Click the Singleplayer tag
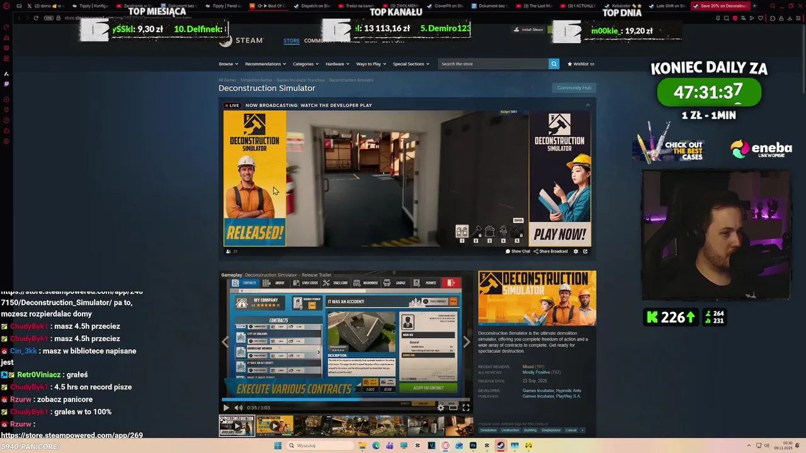This screenshot has width=806, height=453. pyautogui.click(x=551, y=430)
